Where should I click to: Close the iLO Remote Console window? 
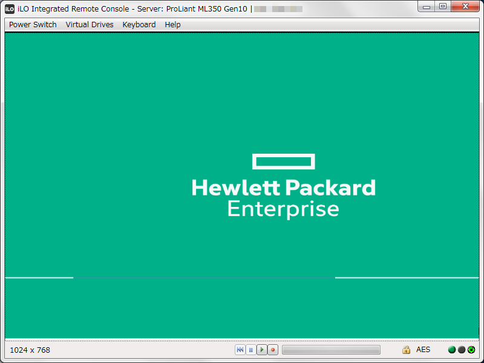[x=465, y=7]
